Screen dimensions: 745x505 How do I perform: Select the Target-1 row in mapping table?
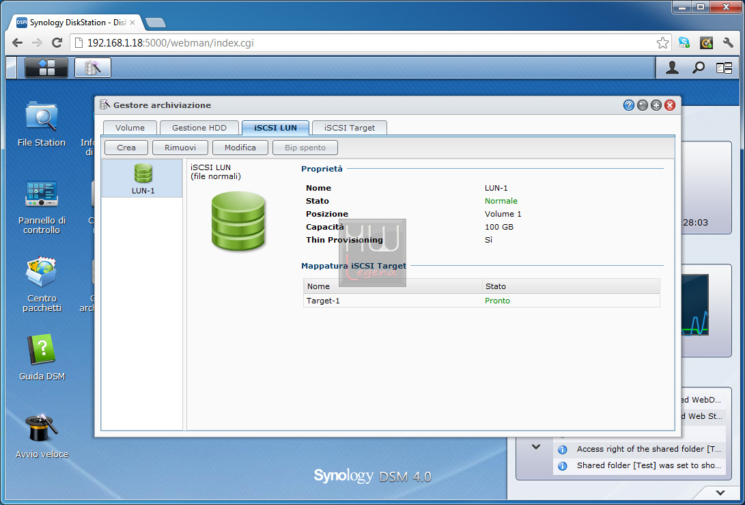pyautogui.click(x=481, y=301)
